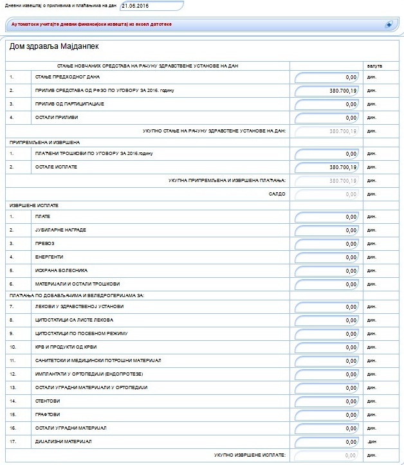Select the label ЕНЕРГЕНТИ

pyautogui.click(x=49, y=257)
